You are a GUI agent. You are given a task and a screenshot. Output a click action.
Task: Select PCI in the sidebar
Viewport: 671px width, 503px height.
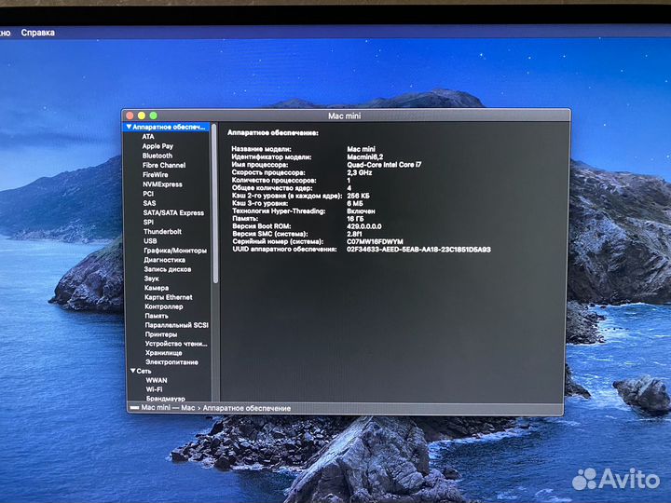coord(148,194)
